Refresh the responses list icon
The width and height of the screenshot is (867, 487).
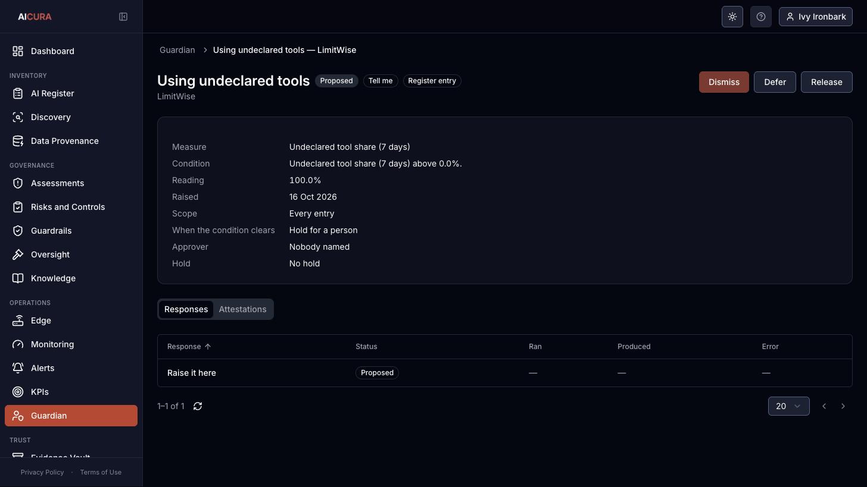point(198,406)
